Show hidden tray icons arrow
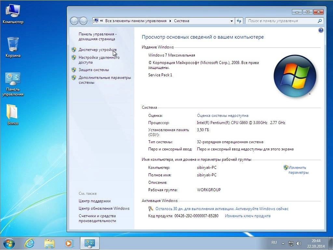Viewport: 333px width, 250px height. pyautogui.click(x=283, y=243)
